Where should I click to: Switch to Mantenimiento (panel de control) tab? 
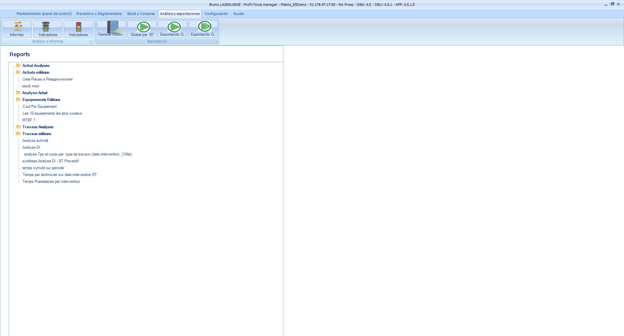[x=44, y=14]
